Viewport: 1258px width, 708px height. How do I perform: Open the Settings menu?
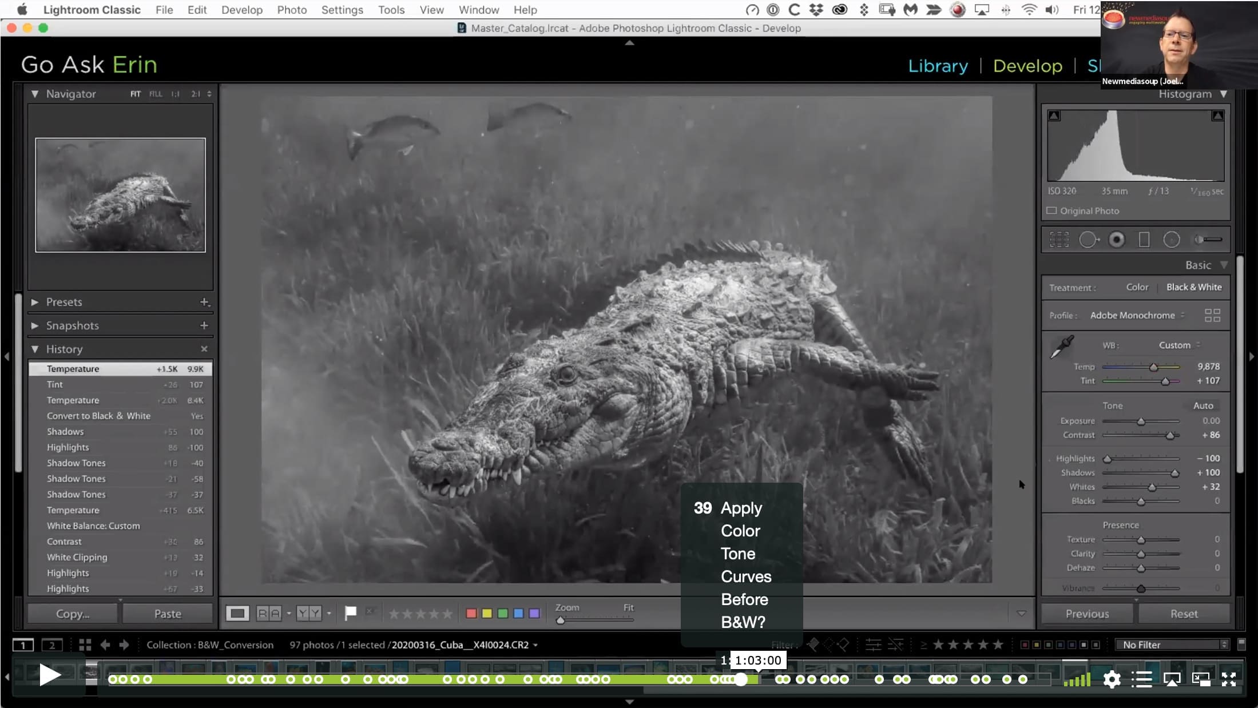coord(342,10)
